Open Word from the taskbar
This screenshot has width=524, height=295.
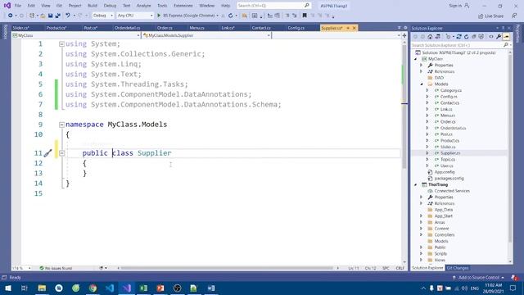[211, 288]
